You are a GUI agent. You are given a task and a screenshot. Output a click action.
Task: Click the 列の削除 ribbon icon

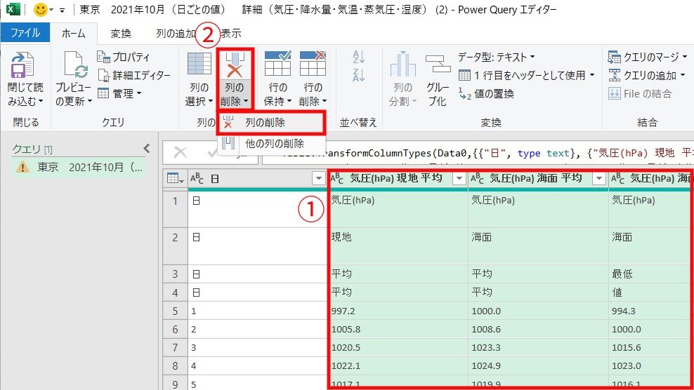coord(235,65)
